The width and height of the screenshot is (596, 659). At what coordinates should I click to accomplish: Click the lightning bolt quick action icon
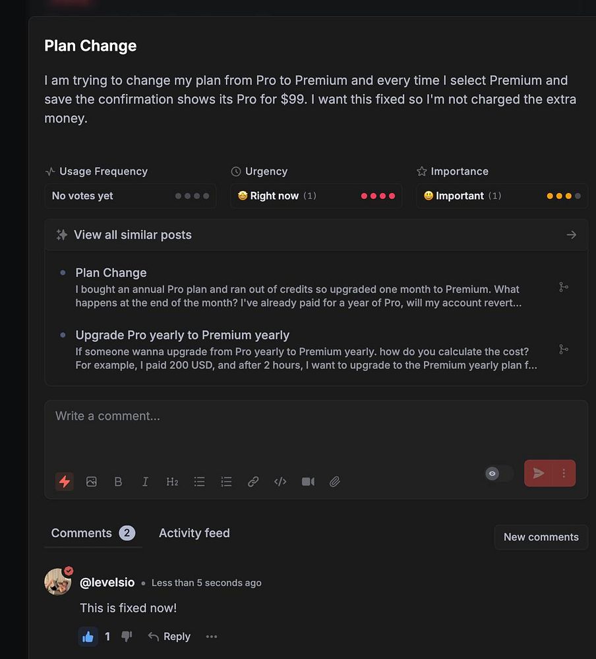coord(65,482)
